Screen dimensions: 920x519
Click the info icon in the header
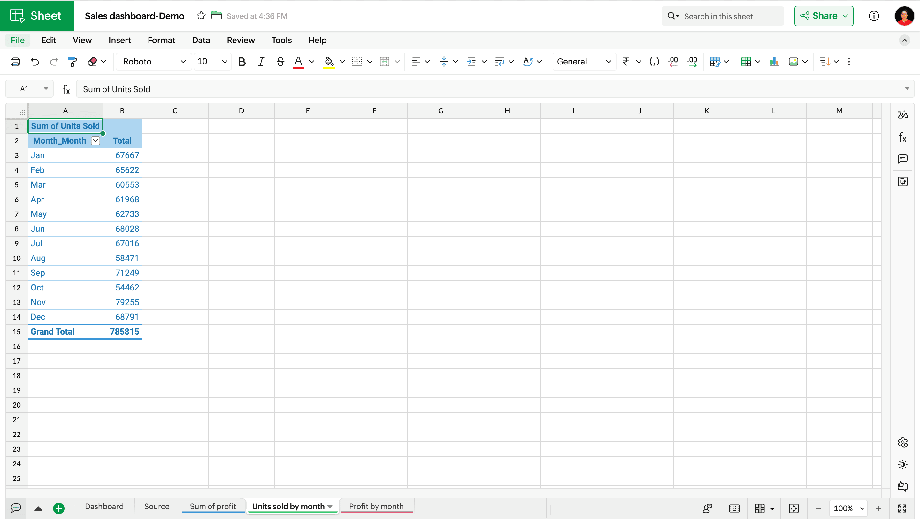874,16
